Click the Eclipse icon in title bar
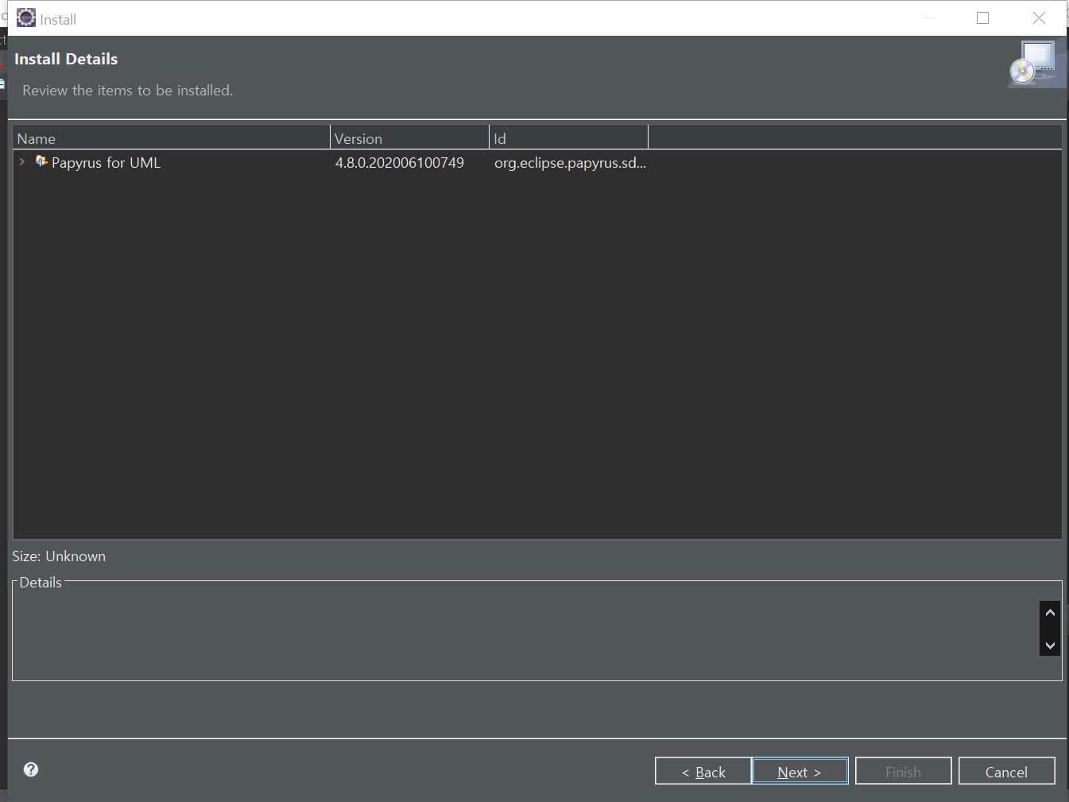Screen dimensions: 1069x802 [26, 17]
